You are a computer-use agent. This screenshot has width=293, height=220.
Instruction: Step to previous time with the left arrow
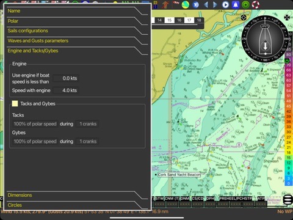206,5
